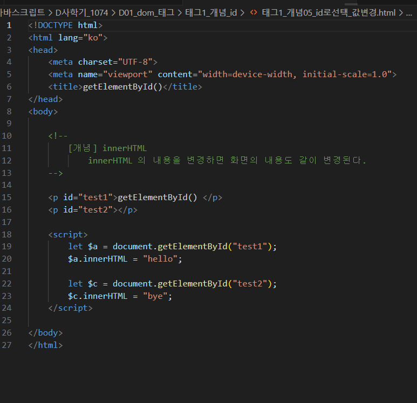Click the "bye" string literal
This screenshot has height=403, width=417.
coord(155,296)
